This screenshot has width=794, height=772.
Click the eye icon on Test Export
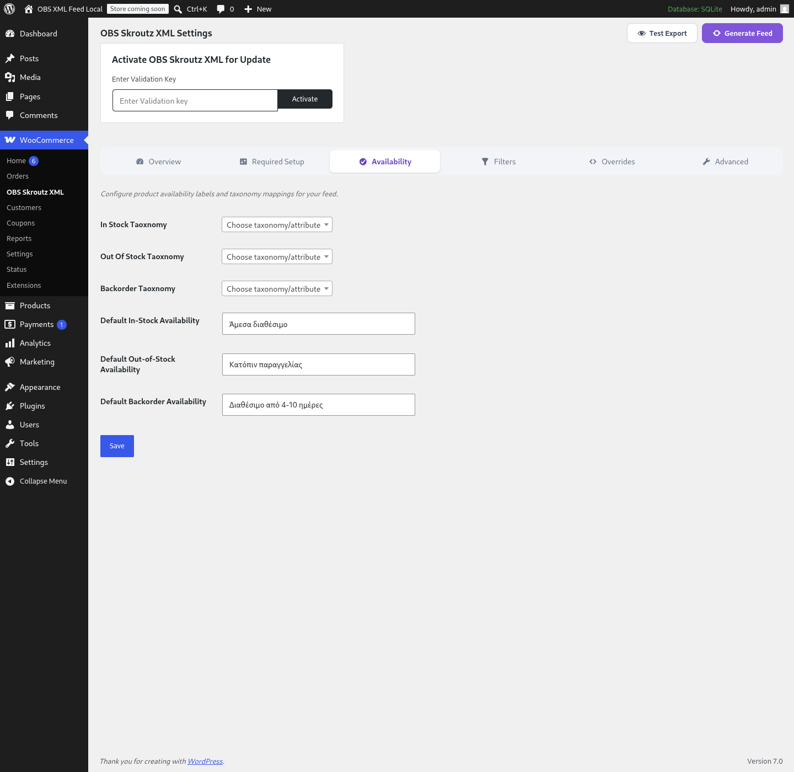click(641, 33)
